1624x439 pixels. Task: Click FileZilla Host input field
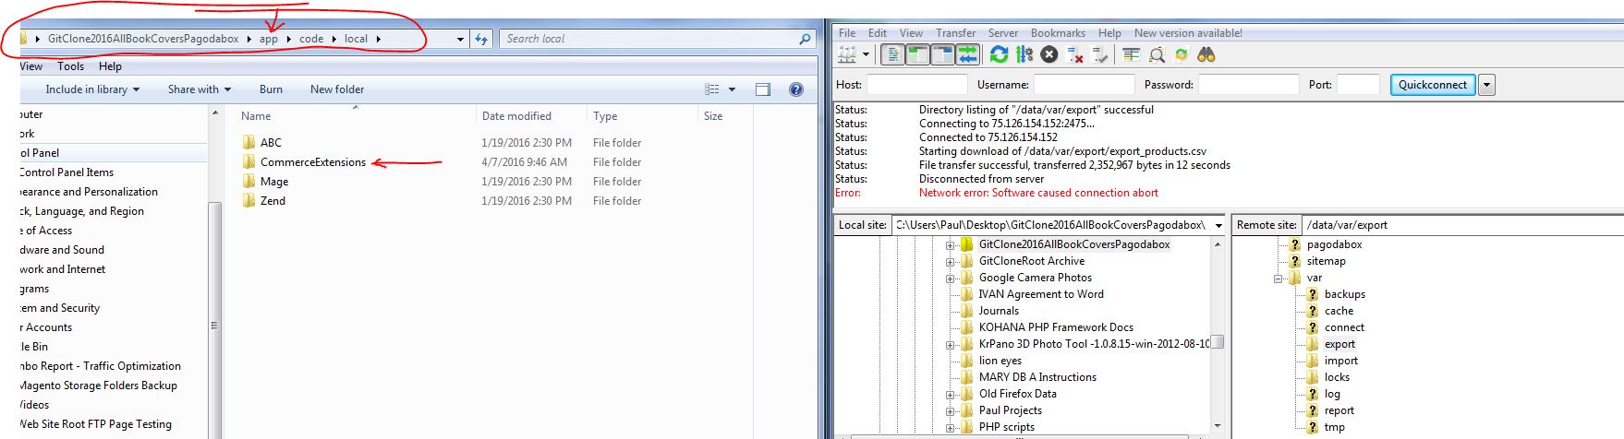click(x=916, y=85)
